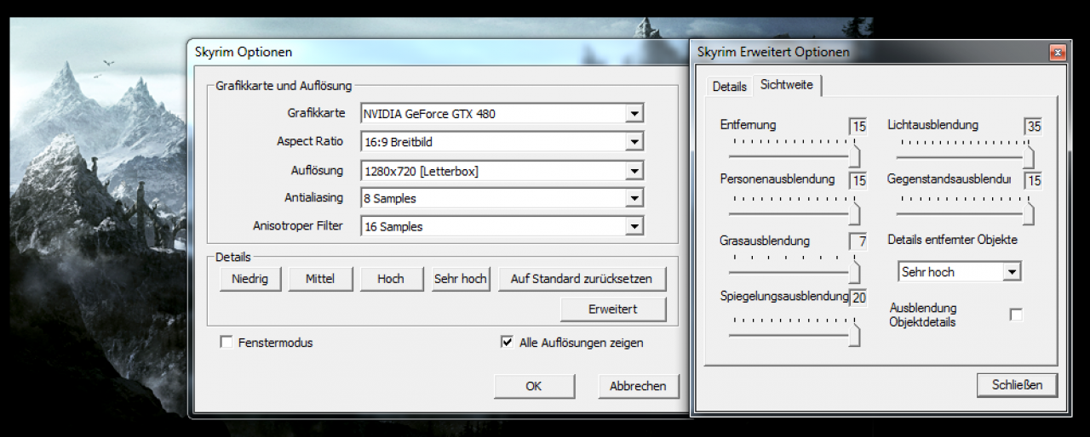1090x437 pixels.
Task: Cancel with the Abbrechen button
Action: click(x=638, y=386)
